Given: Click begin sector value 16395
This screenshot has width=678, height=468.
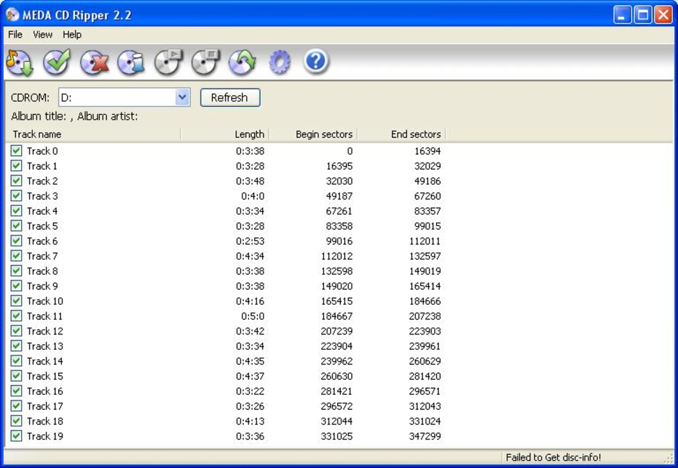Looking at the screenshot, I should point(339,166).
